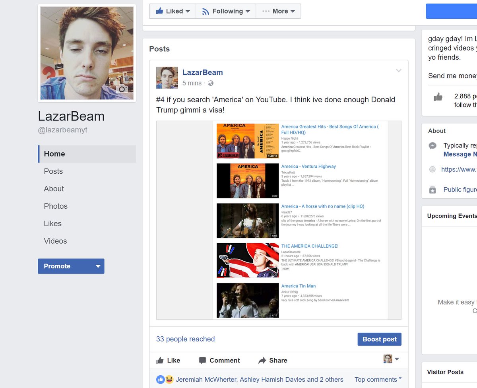This screenshot has width=477, height=388.
Task: Click the A horse with no name title
Action: pos(323,206)
